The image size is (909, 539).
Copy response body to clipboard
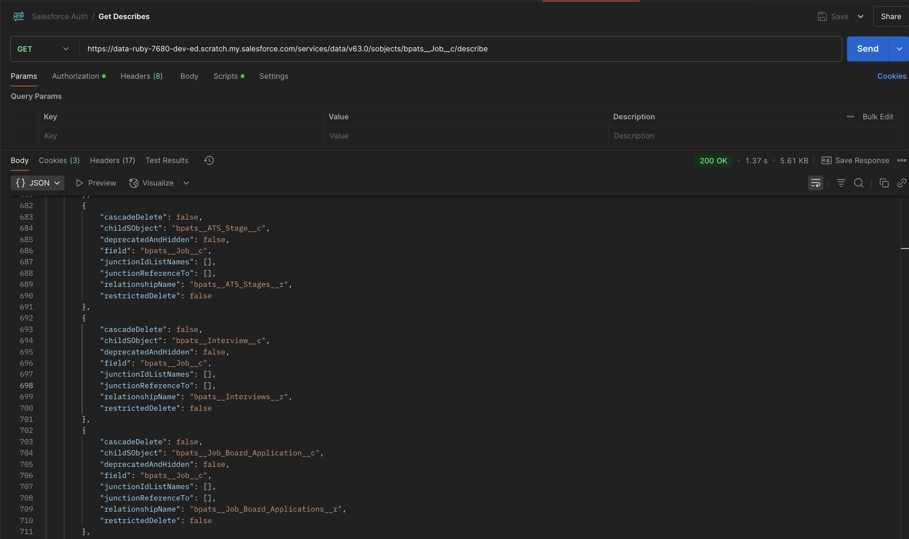point(884,183)
